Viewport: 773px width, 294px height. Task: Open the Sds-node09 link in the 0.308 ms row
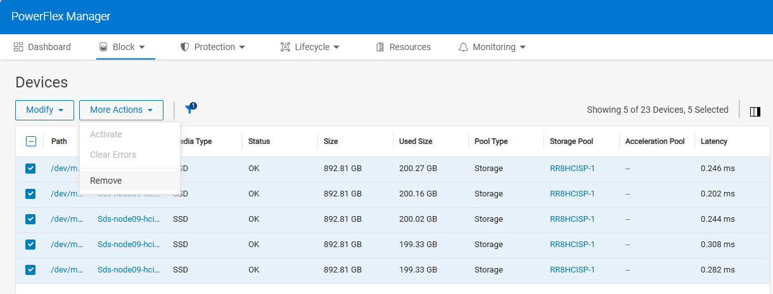(129, 245)
